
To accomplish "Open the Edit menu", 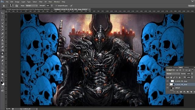I will click(x=12, y=2).
